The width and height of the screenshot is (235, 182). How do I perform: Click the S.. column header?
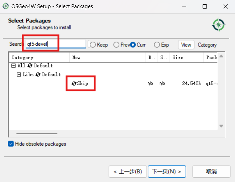tap(164, 57)
